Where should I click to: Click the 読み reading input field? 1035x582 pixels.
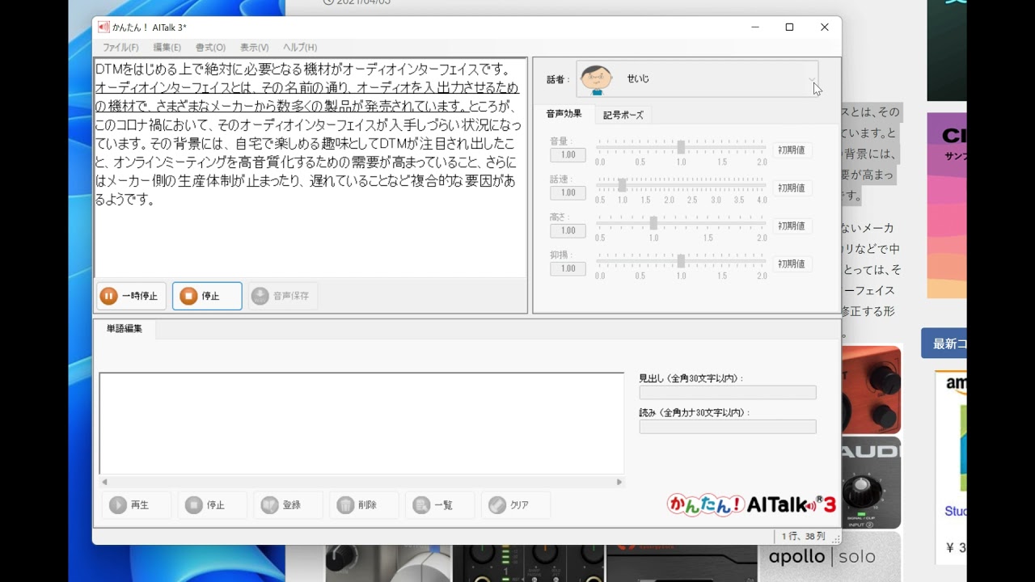(728, 427)
